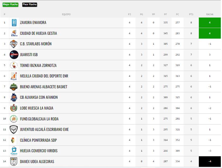This screenshot has height=168, width=222.
Task: Click Fund.Globalcaja La Roda team name
Action: [x=39, y=119]
